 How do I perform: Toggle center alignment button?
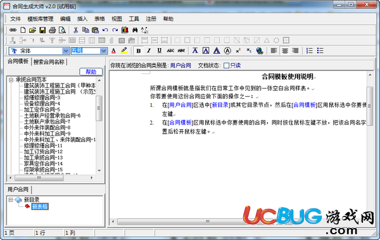pos(285,51)
